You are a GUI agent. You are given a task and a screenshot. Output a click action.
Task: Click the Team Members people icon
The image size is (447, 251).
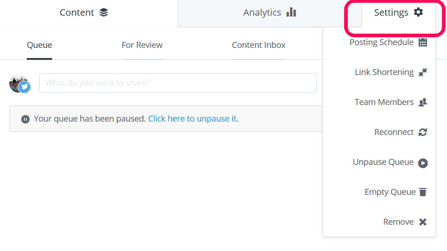point(423,102)
